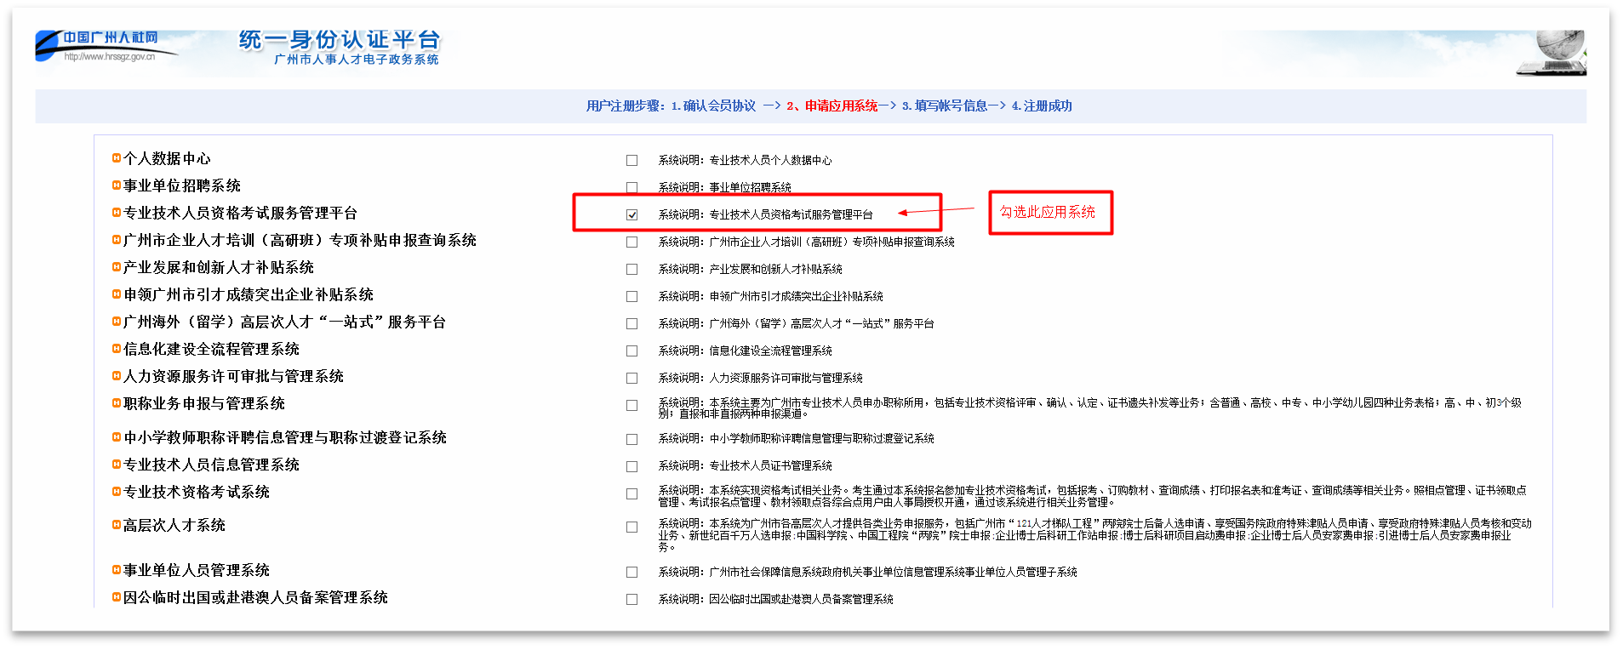Click the 统一身份认证平台 header title
Viewport: 1623px width, 650px height.
coord(339,40)
